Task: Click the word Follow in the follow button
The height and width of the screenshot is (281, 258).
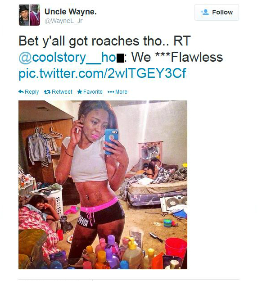Action: click(222, 12)
